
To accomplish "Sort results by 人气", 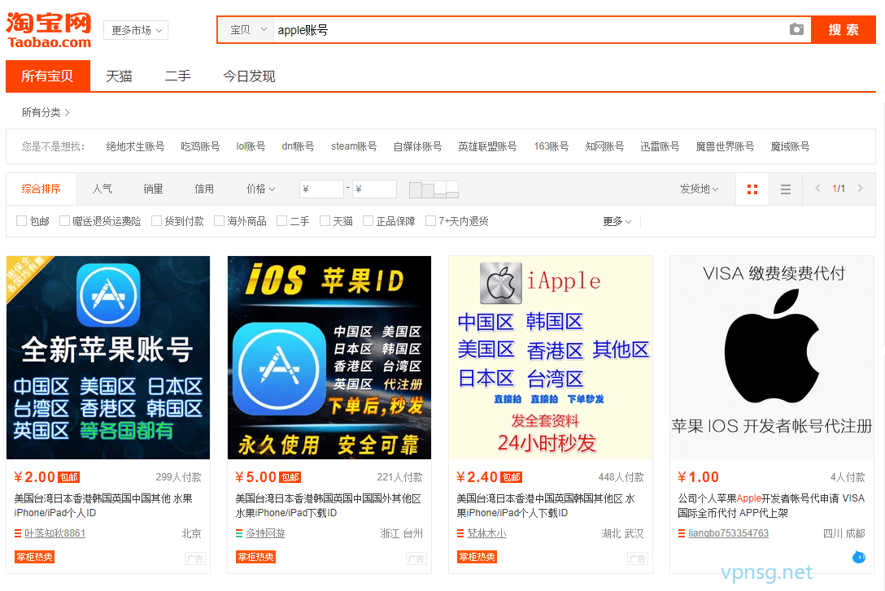I will pyautogui.click(x=102, y=189).
